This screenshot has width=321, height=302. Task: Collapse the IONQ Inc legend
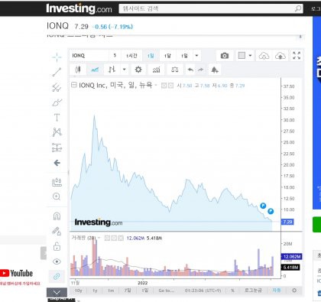[x=74, y=85]
